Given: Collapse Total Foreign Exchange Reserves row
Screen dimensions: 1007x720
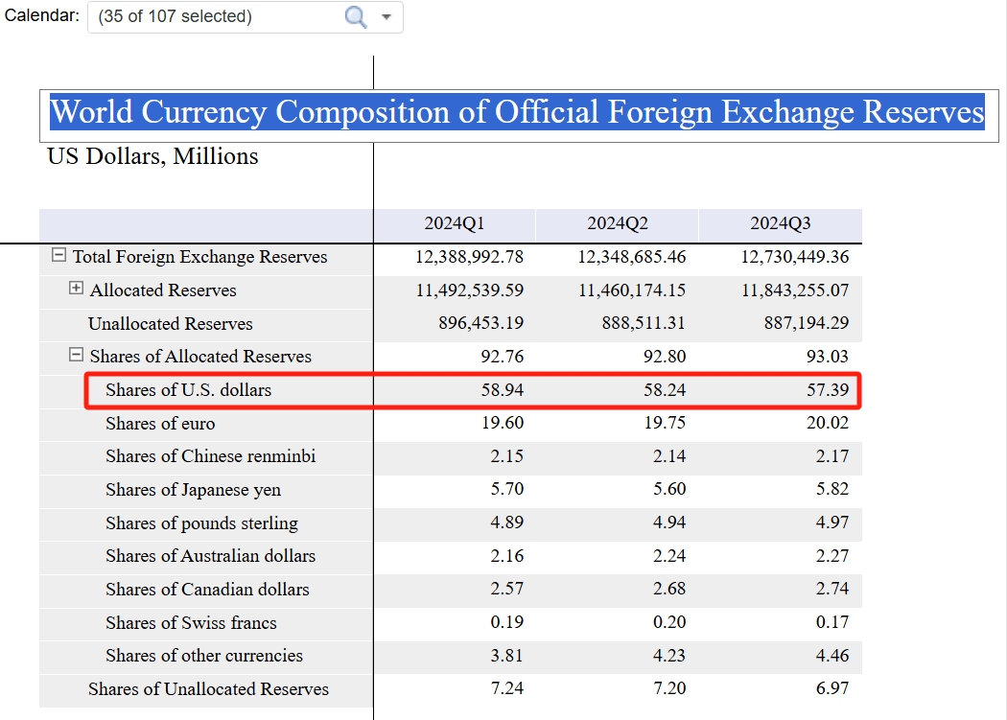Looking at the screenshot, I should coord(59,256).
